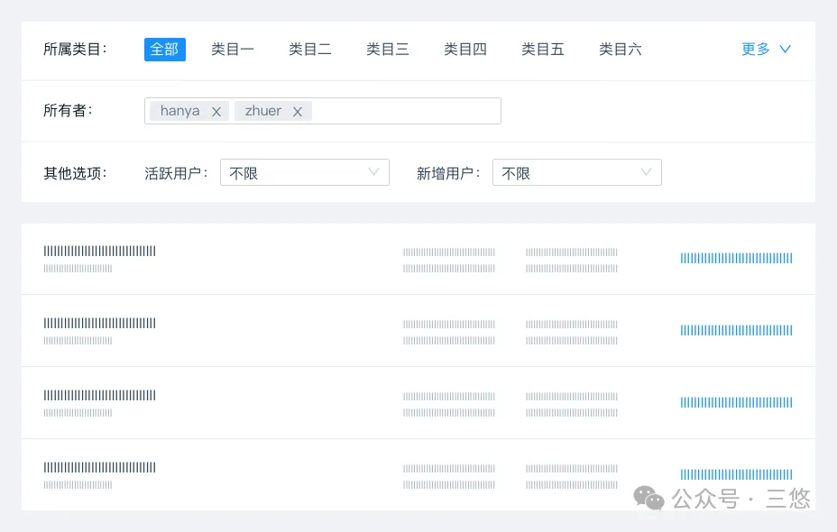Select the 类目一 category filter
This screenshot has height=532, width=837.
click(233, 50)
